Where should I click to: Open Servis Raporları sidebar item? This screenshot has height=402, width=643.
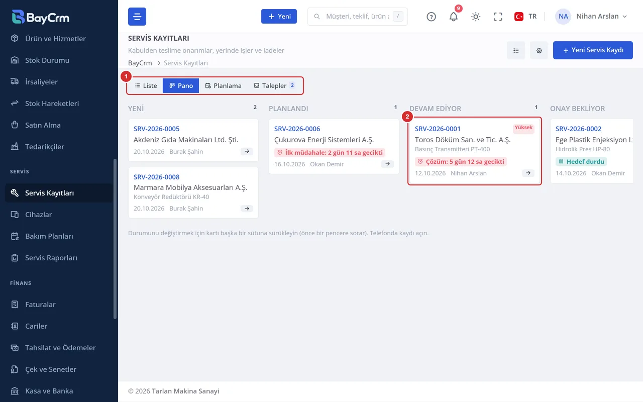59,258
